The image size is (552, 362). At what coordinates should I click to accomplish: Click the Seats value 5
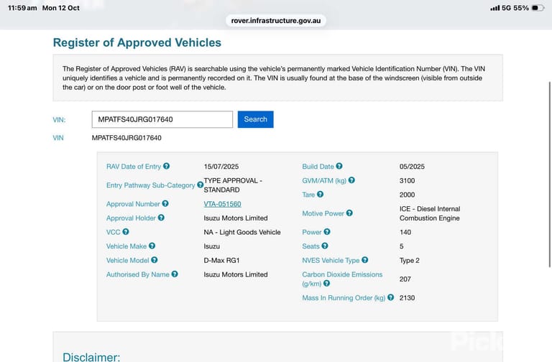[401, 246]
